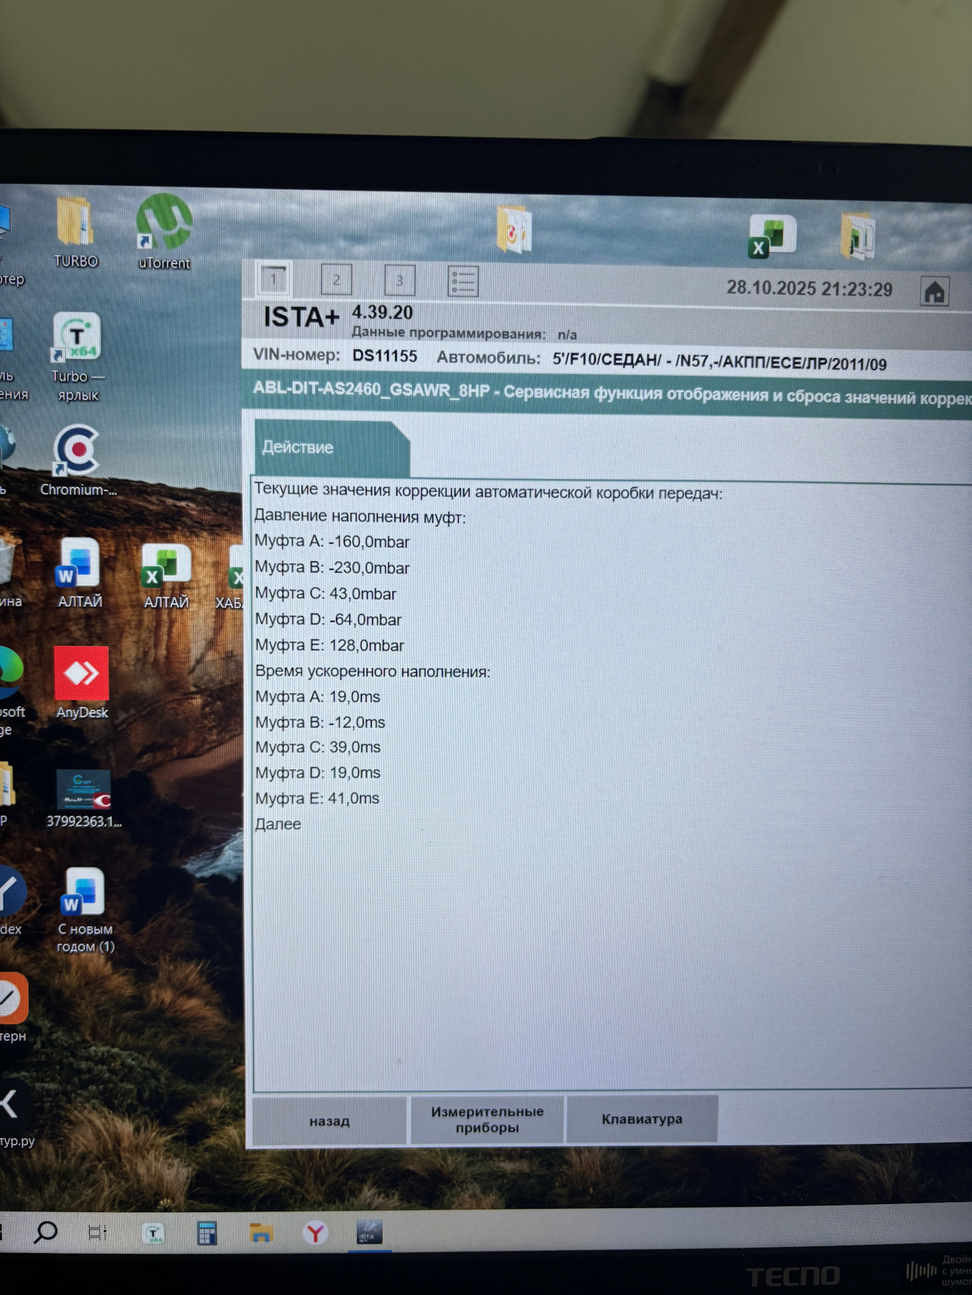972x1295 pixels.
Task: Launch the AnyDesk desktop icon
Action: (82, 683)
